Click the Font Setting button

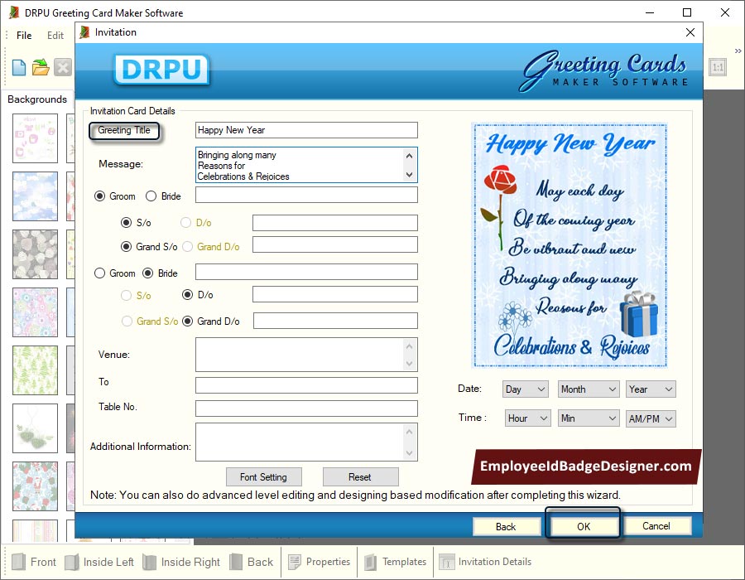coord(264,476)
